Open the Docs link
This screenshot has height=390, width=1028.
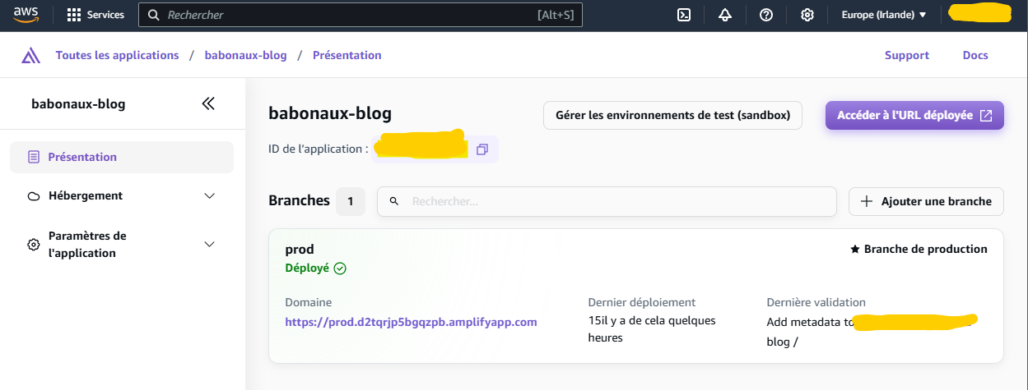point(975,56)
